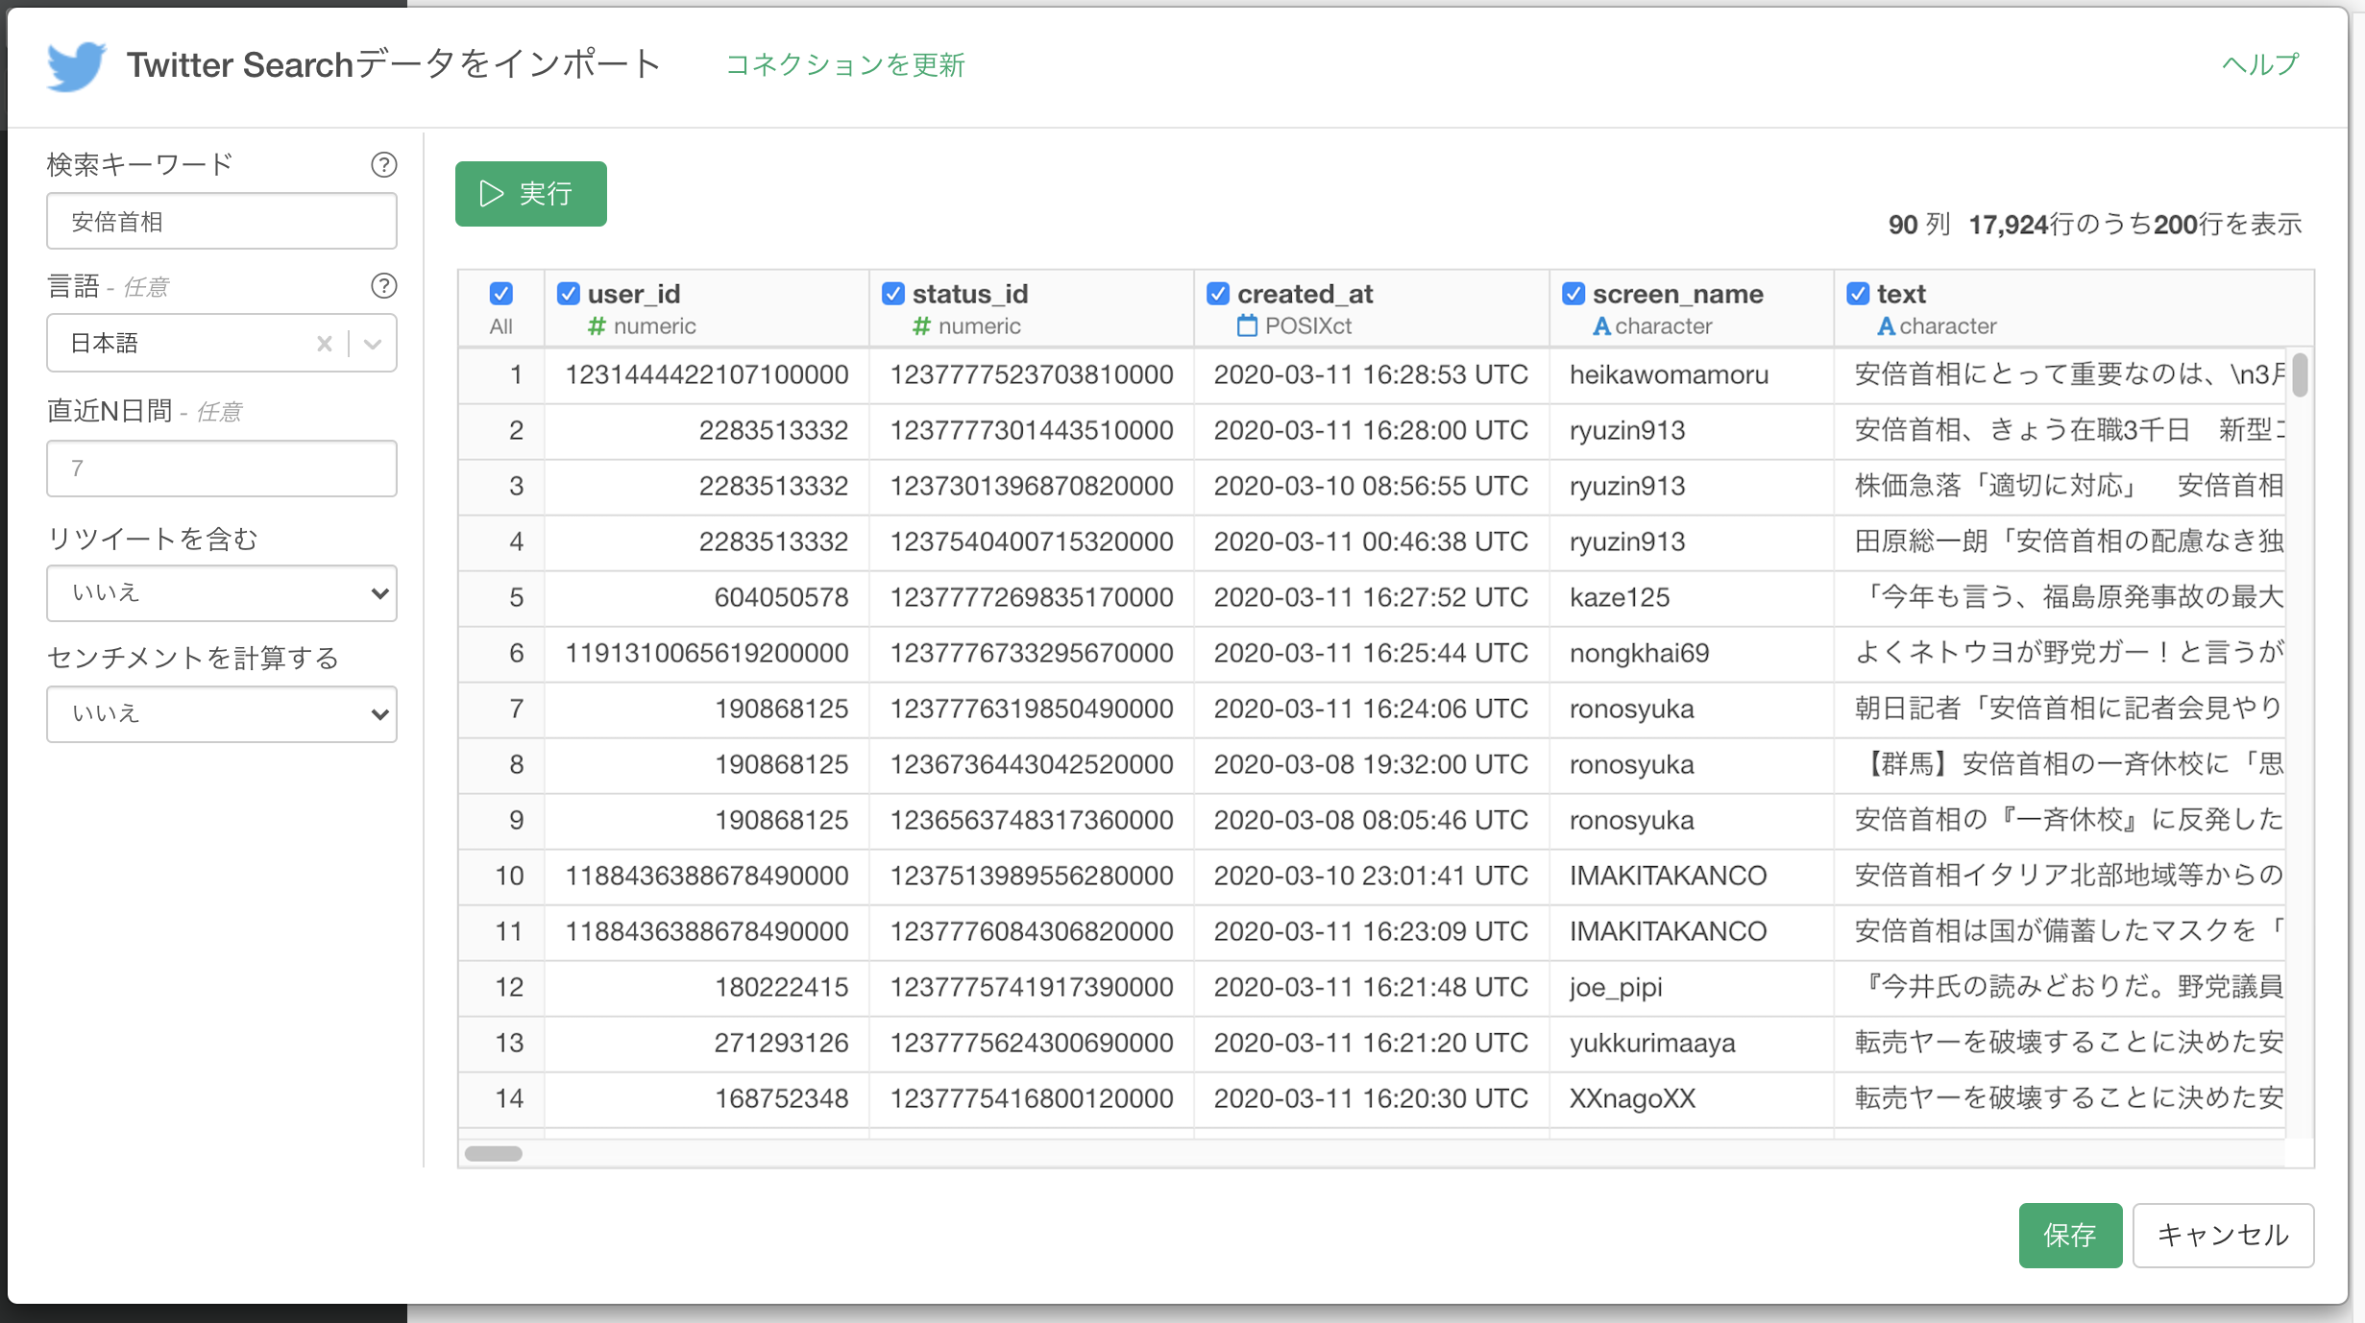Open help icon next to 言語
The width and height of the screenshot is (2365, 1323).
click(x=383, y=286)
